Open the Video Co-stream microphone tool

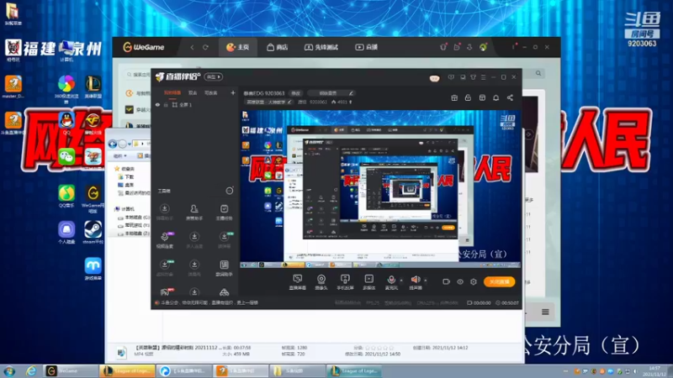pyautogui.click(x=165, y=240)
